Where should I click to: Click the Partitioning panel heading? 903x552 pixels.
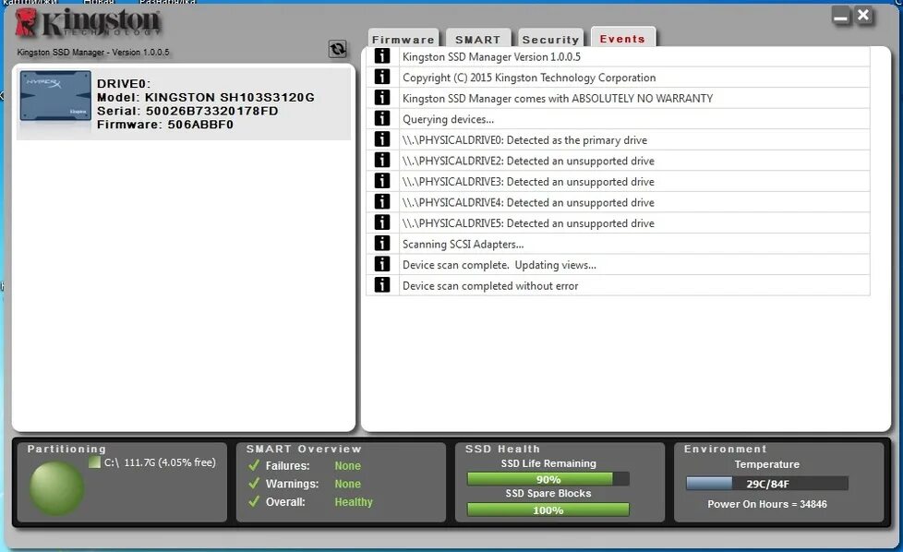(x=66, y=449)
